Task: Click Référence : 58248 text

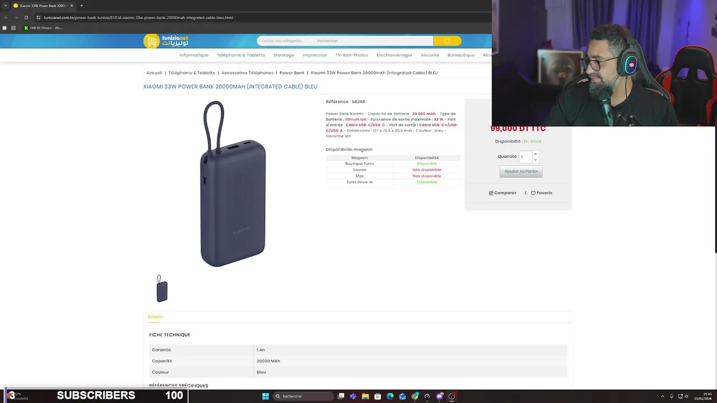Action: click(x=345, y=102)
